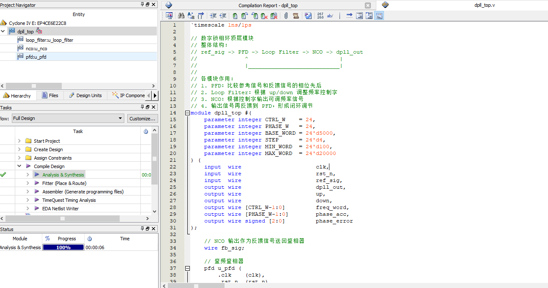
Task: Expand the TimeQuest Timing Analysis task
Action: (x=27, y=200)
